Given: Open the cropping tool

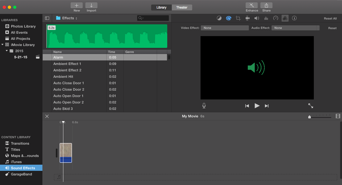Looking at the screenshot, I should point(238,18).
